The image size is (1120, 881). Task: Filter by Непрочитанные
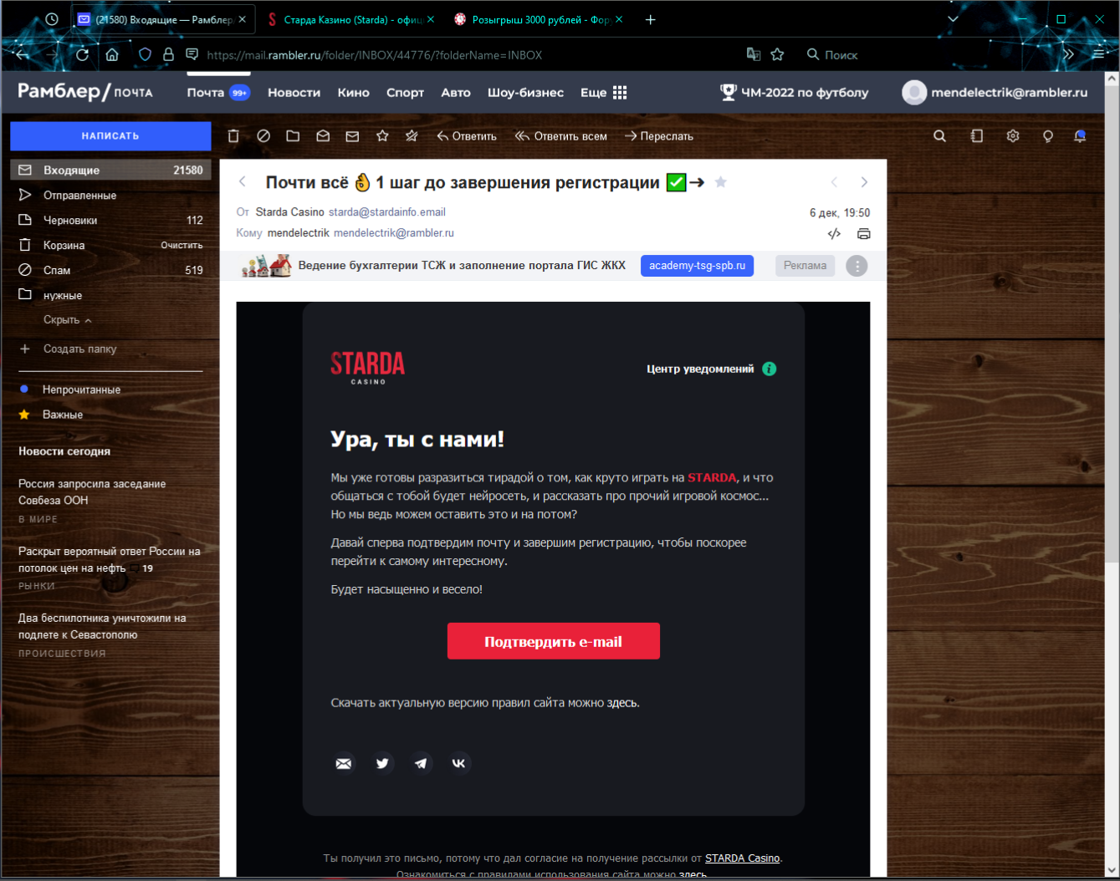click(70, 390)
